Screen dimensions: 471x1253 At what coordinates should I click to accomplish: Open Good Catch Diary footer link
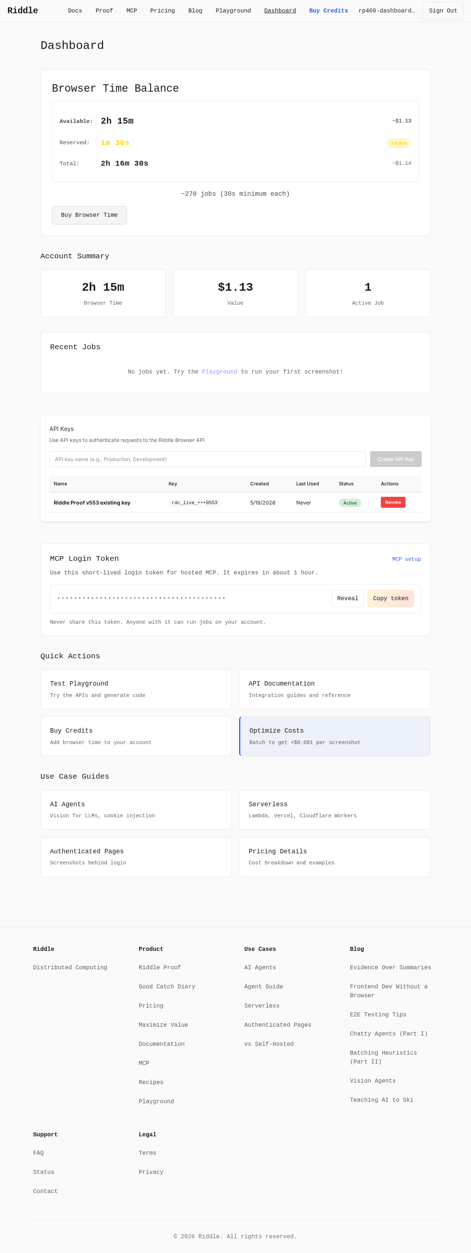[x=167, y=987]
